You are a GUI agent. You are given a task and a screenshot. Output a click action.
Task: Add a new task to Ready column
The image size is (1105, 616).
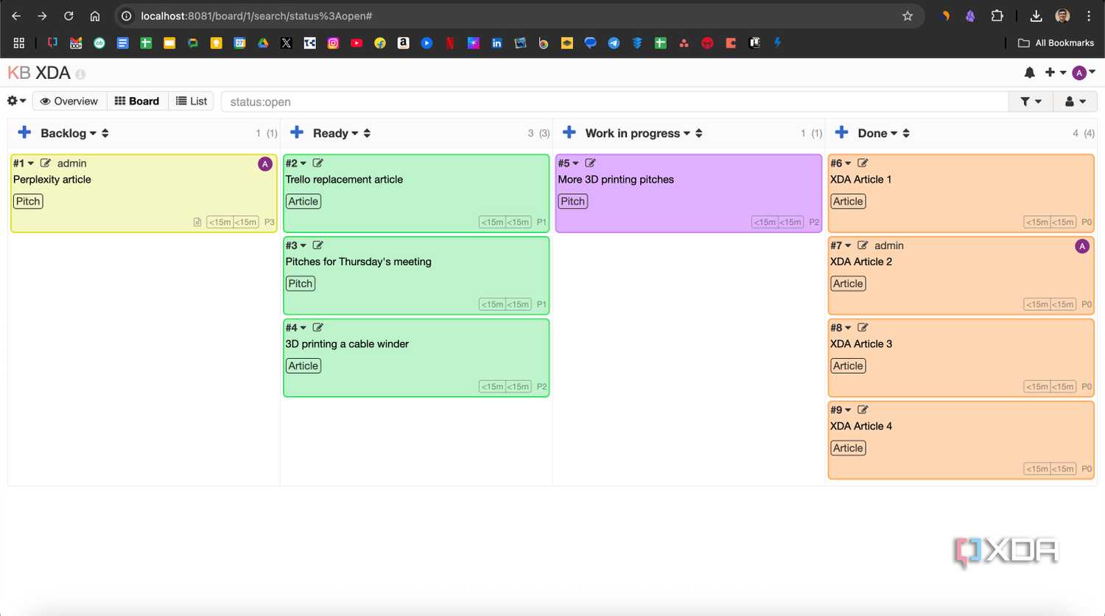tap(297, 133)
